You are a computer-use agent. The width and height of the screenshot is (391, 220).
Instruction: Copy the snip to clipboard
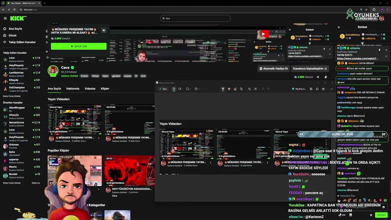point(317,89)
